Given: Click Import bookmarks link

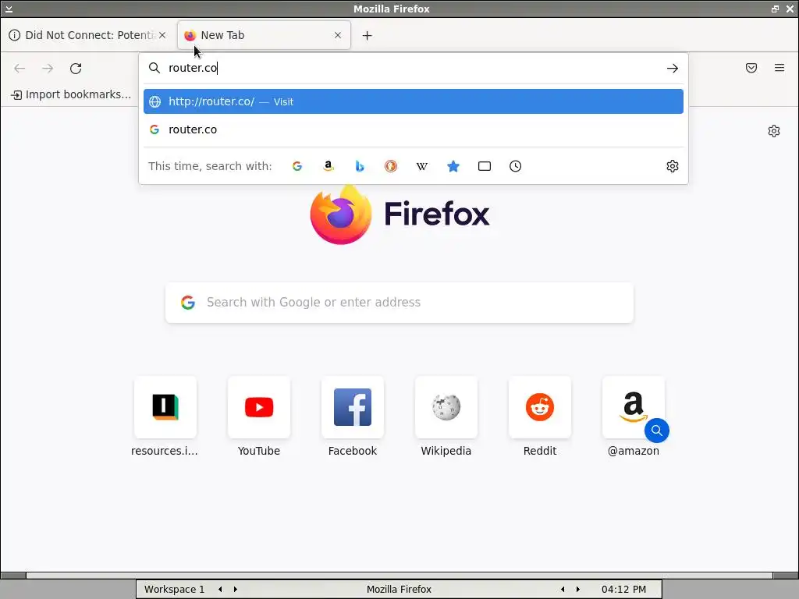Looking at the screenshot, I should 71,94.
